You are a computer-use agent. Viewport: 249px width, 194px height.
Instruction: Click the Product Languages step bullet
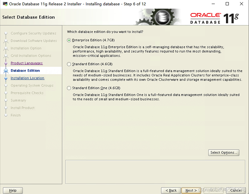(6, 63)
